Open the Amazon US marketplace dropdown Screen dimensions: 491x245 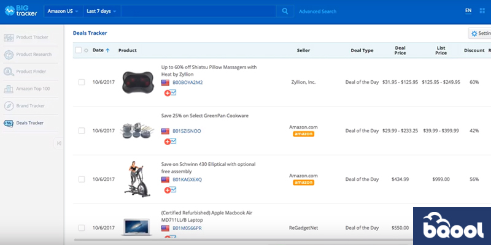[x=63, y=11]
